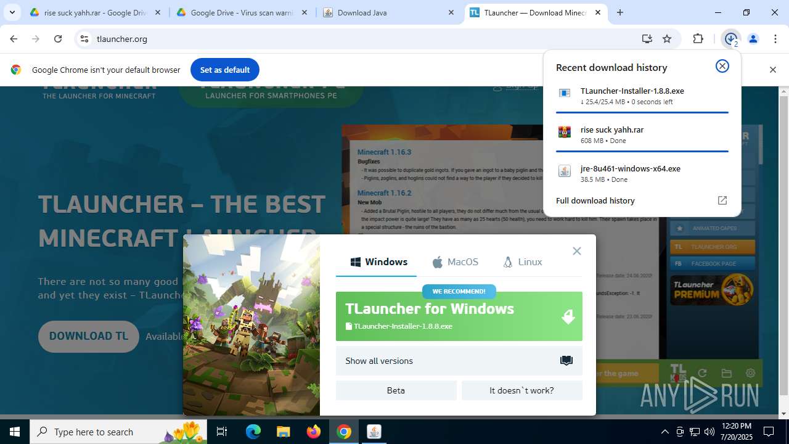Open the network icon in system tray
The height and width of the screenshot is (444, 789).
pyautogui.click(x=695, y=432)
